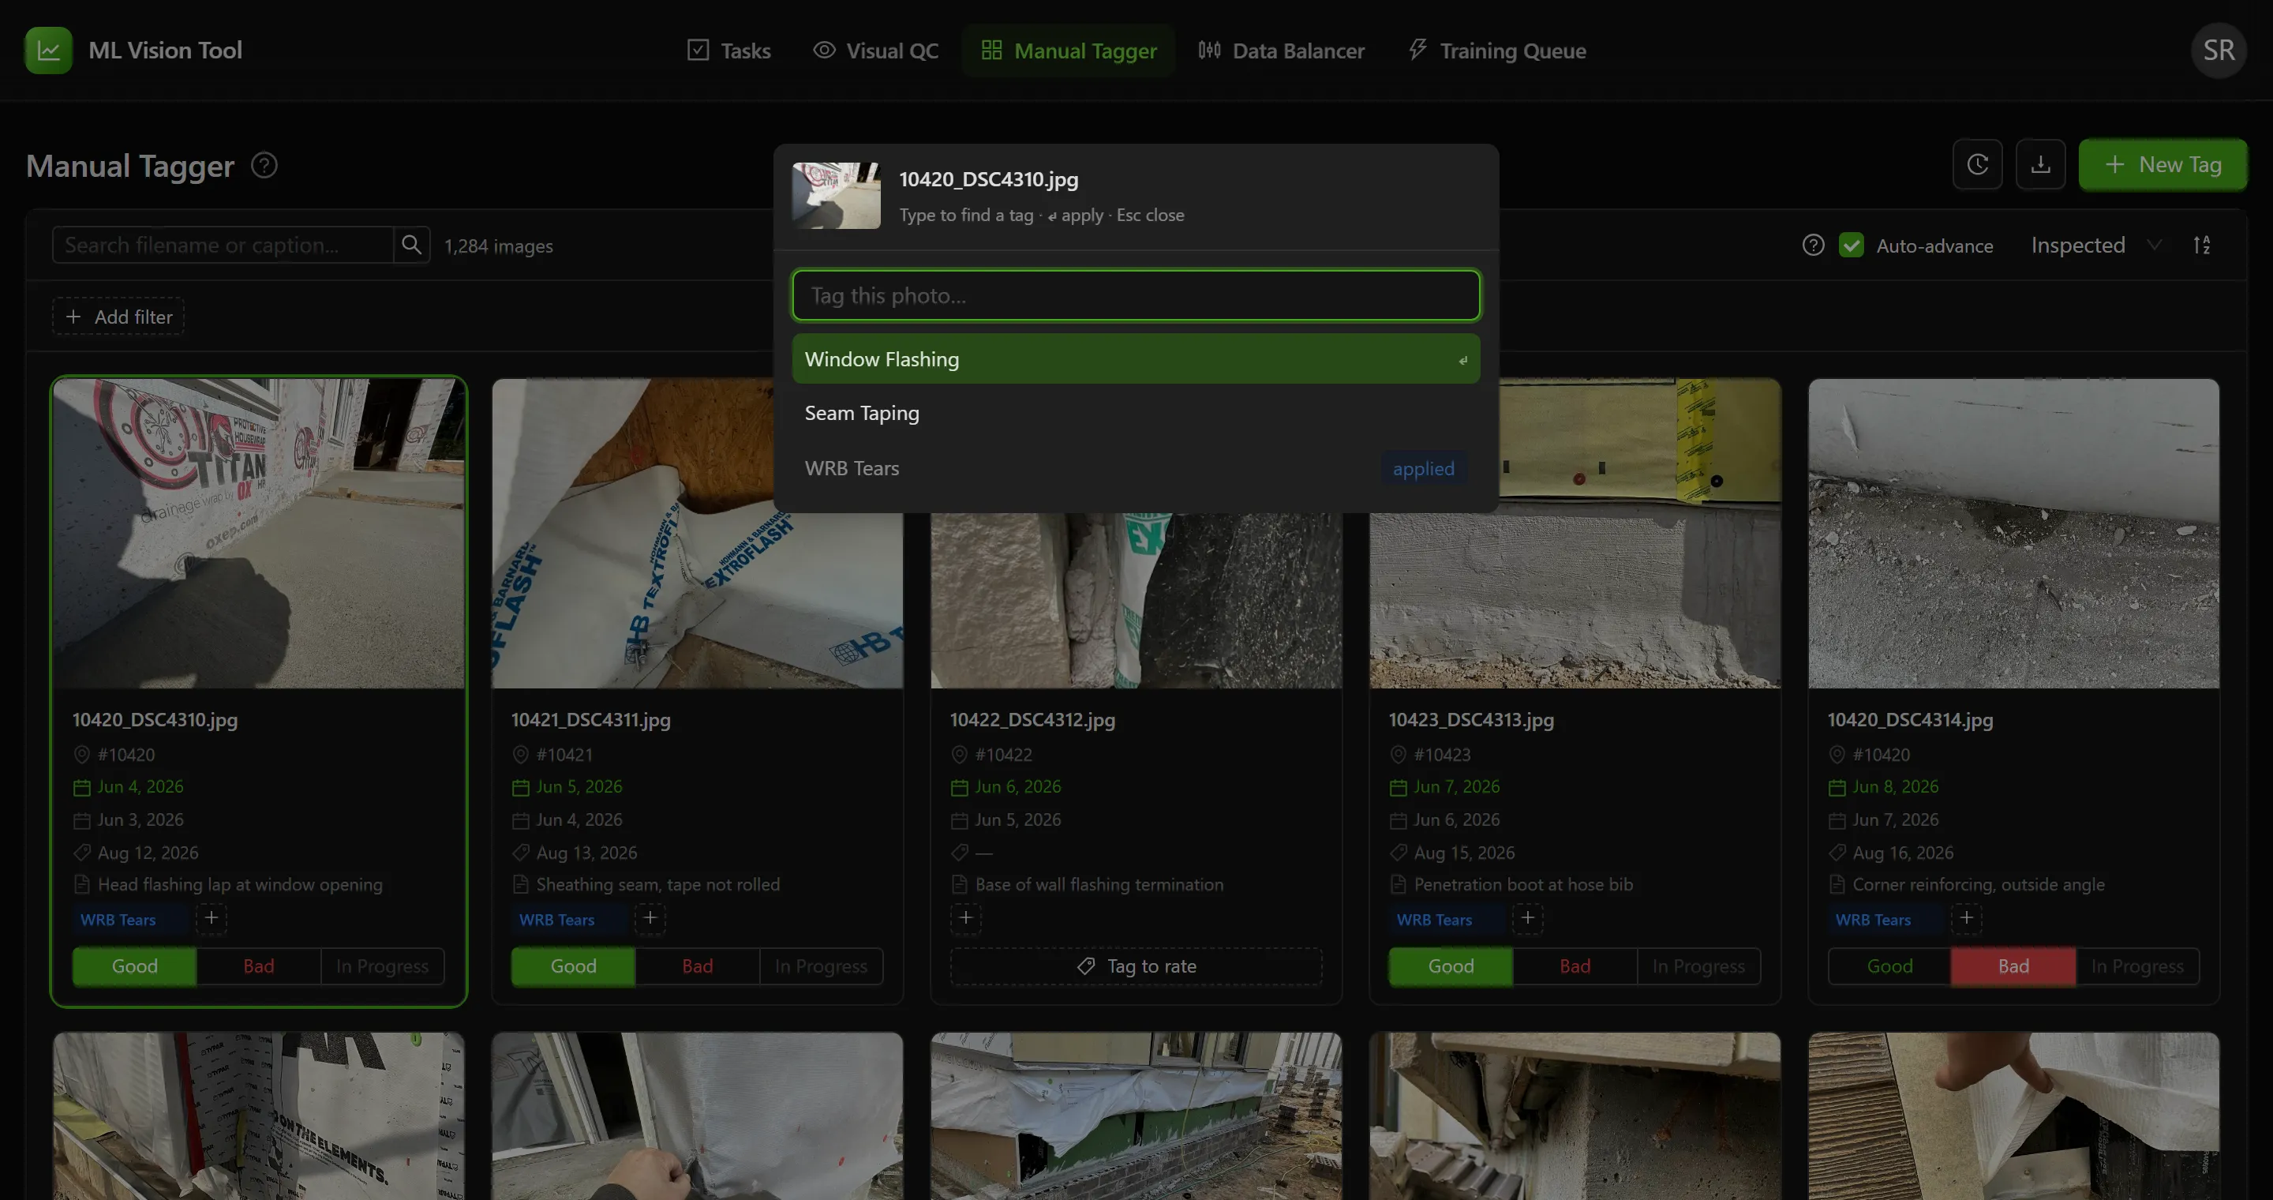The width and height of the screenshot is (2273, 1200).
Task: Select the Seam Taping tag option
Action: click(1136, 413)
